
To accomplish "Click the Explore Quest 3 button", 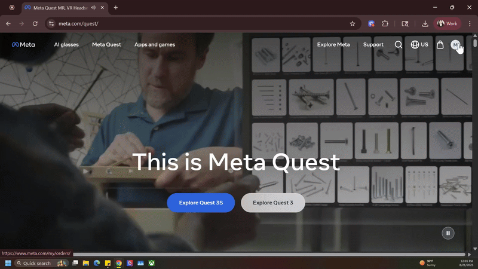I will 272,203.
